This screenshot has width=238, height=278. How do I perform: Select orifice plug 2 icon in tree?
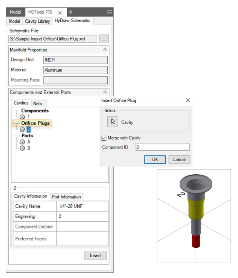click(22, 130)
